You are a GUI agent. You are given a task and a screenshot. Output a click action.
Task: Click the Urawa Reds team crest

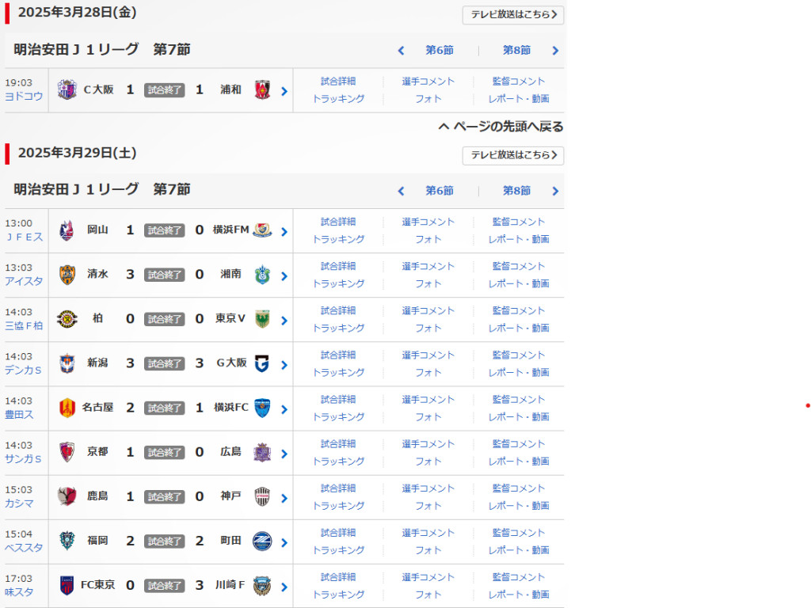point(262,90)
